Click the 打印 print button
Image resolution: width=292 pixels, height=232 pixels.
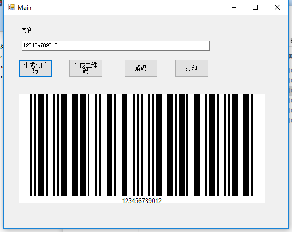coord(192,68)
